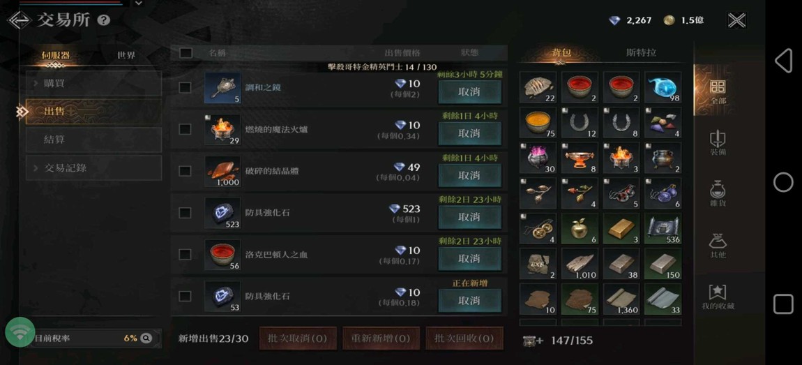Switch to the 世界 tab
This screenshot has height=365, width=802.
coord(126,55)
